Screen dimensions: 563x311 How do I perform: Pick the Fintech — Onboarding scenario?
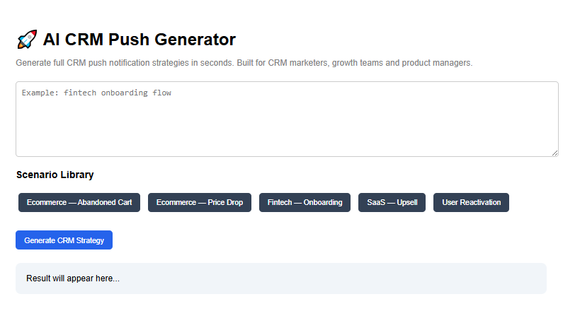[x=305, y=202]
